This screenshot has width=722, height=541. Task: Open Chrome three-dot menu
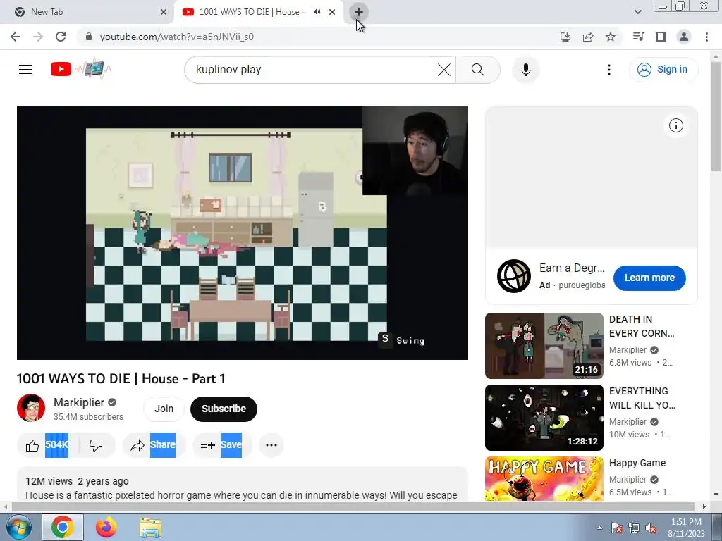[x=706, y=37]
